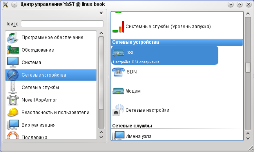Click the Network Settings wireless icon
Screen dimensions: 254x152
coord(118,110)
